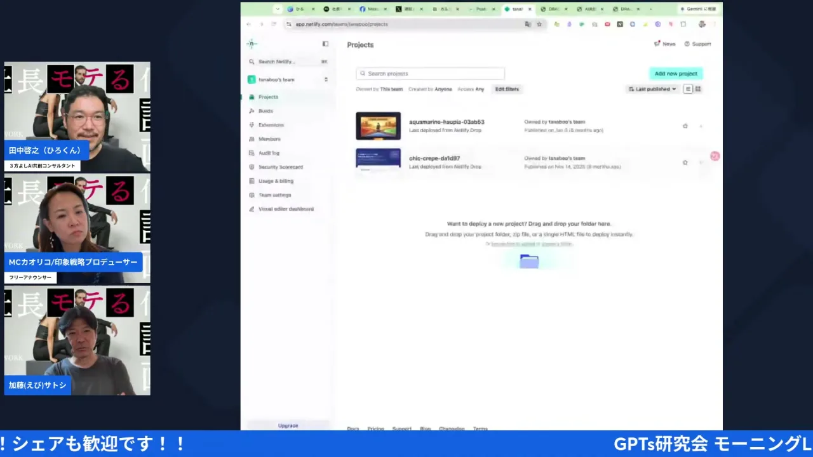The image size is (813, 457).
Task: Switch to grid view layout
Action: (x=697, y=89)
